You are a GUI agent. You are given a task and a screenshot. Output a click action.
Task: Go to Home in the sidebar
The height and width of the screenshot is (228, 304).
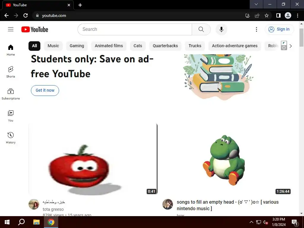[x=11, y=50]
